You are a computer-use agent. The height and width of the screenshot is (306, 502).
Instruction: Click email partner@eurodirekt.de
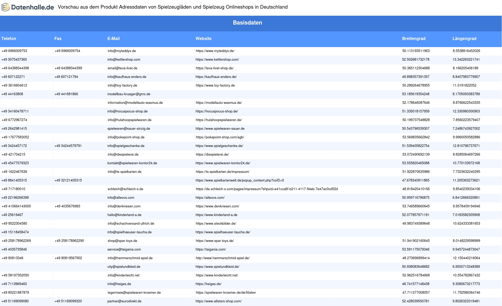124,301
